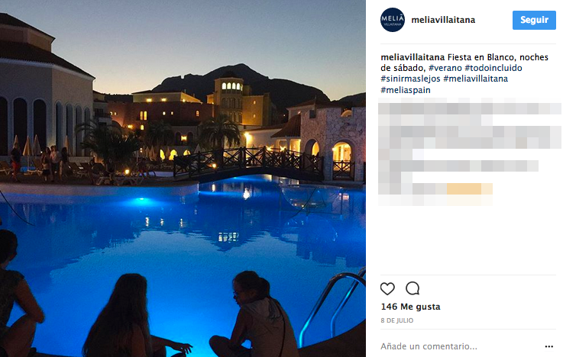Open the #meliaspain hashtag
This screenshot has height=357, width=563.
[x=406, y=90]
